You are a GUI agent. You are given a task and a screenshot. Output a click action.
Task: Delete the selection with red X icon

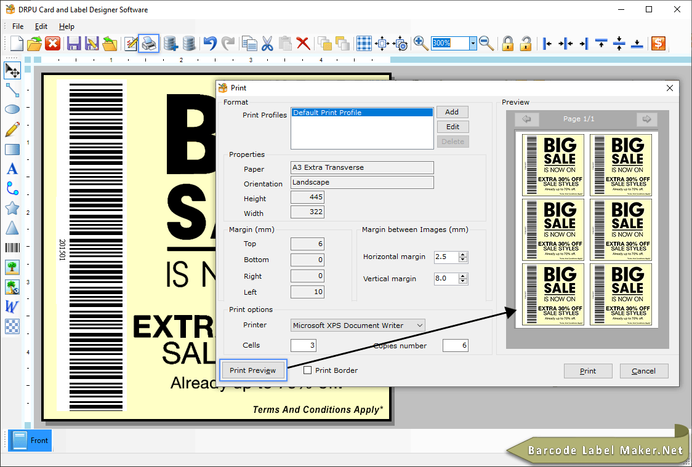pyautogui.click(x=303, y=43)
